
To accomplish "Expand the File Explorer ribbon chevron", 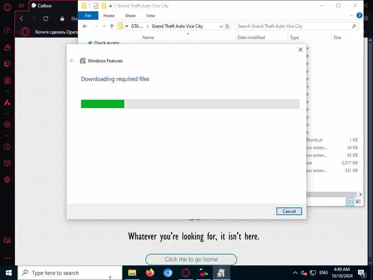I will 352,16.
